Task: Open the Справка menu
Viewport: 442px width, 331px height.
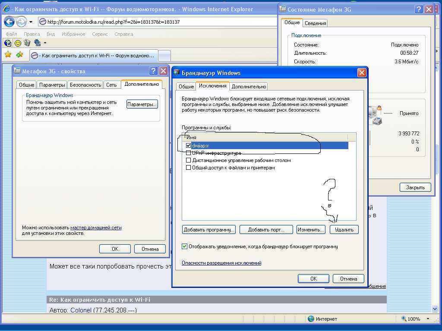Action: pyautogui.click(x=124, y=34)
